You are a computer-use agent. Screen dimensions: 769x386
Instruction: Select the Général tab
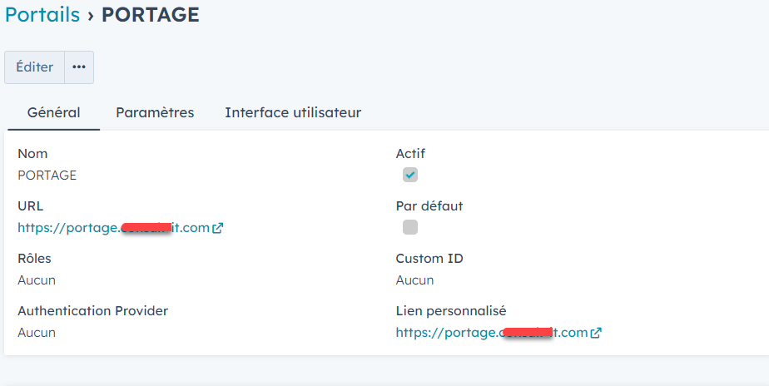point(54,112)
